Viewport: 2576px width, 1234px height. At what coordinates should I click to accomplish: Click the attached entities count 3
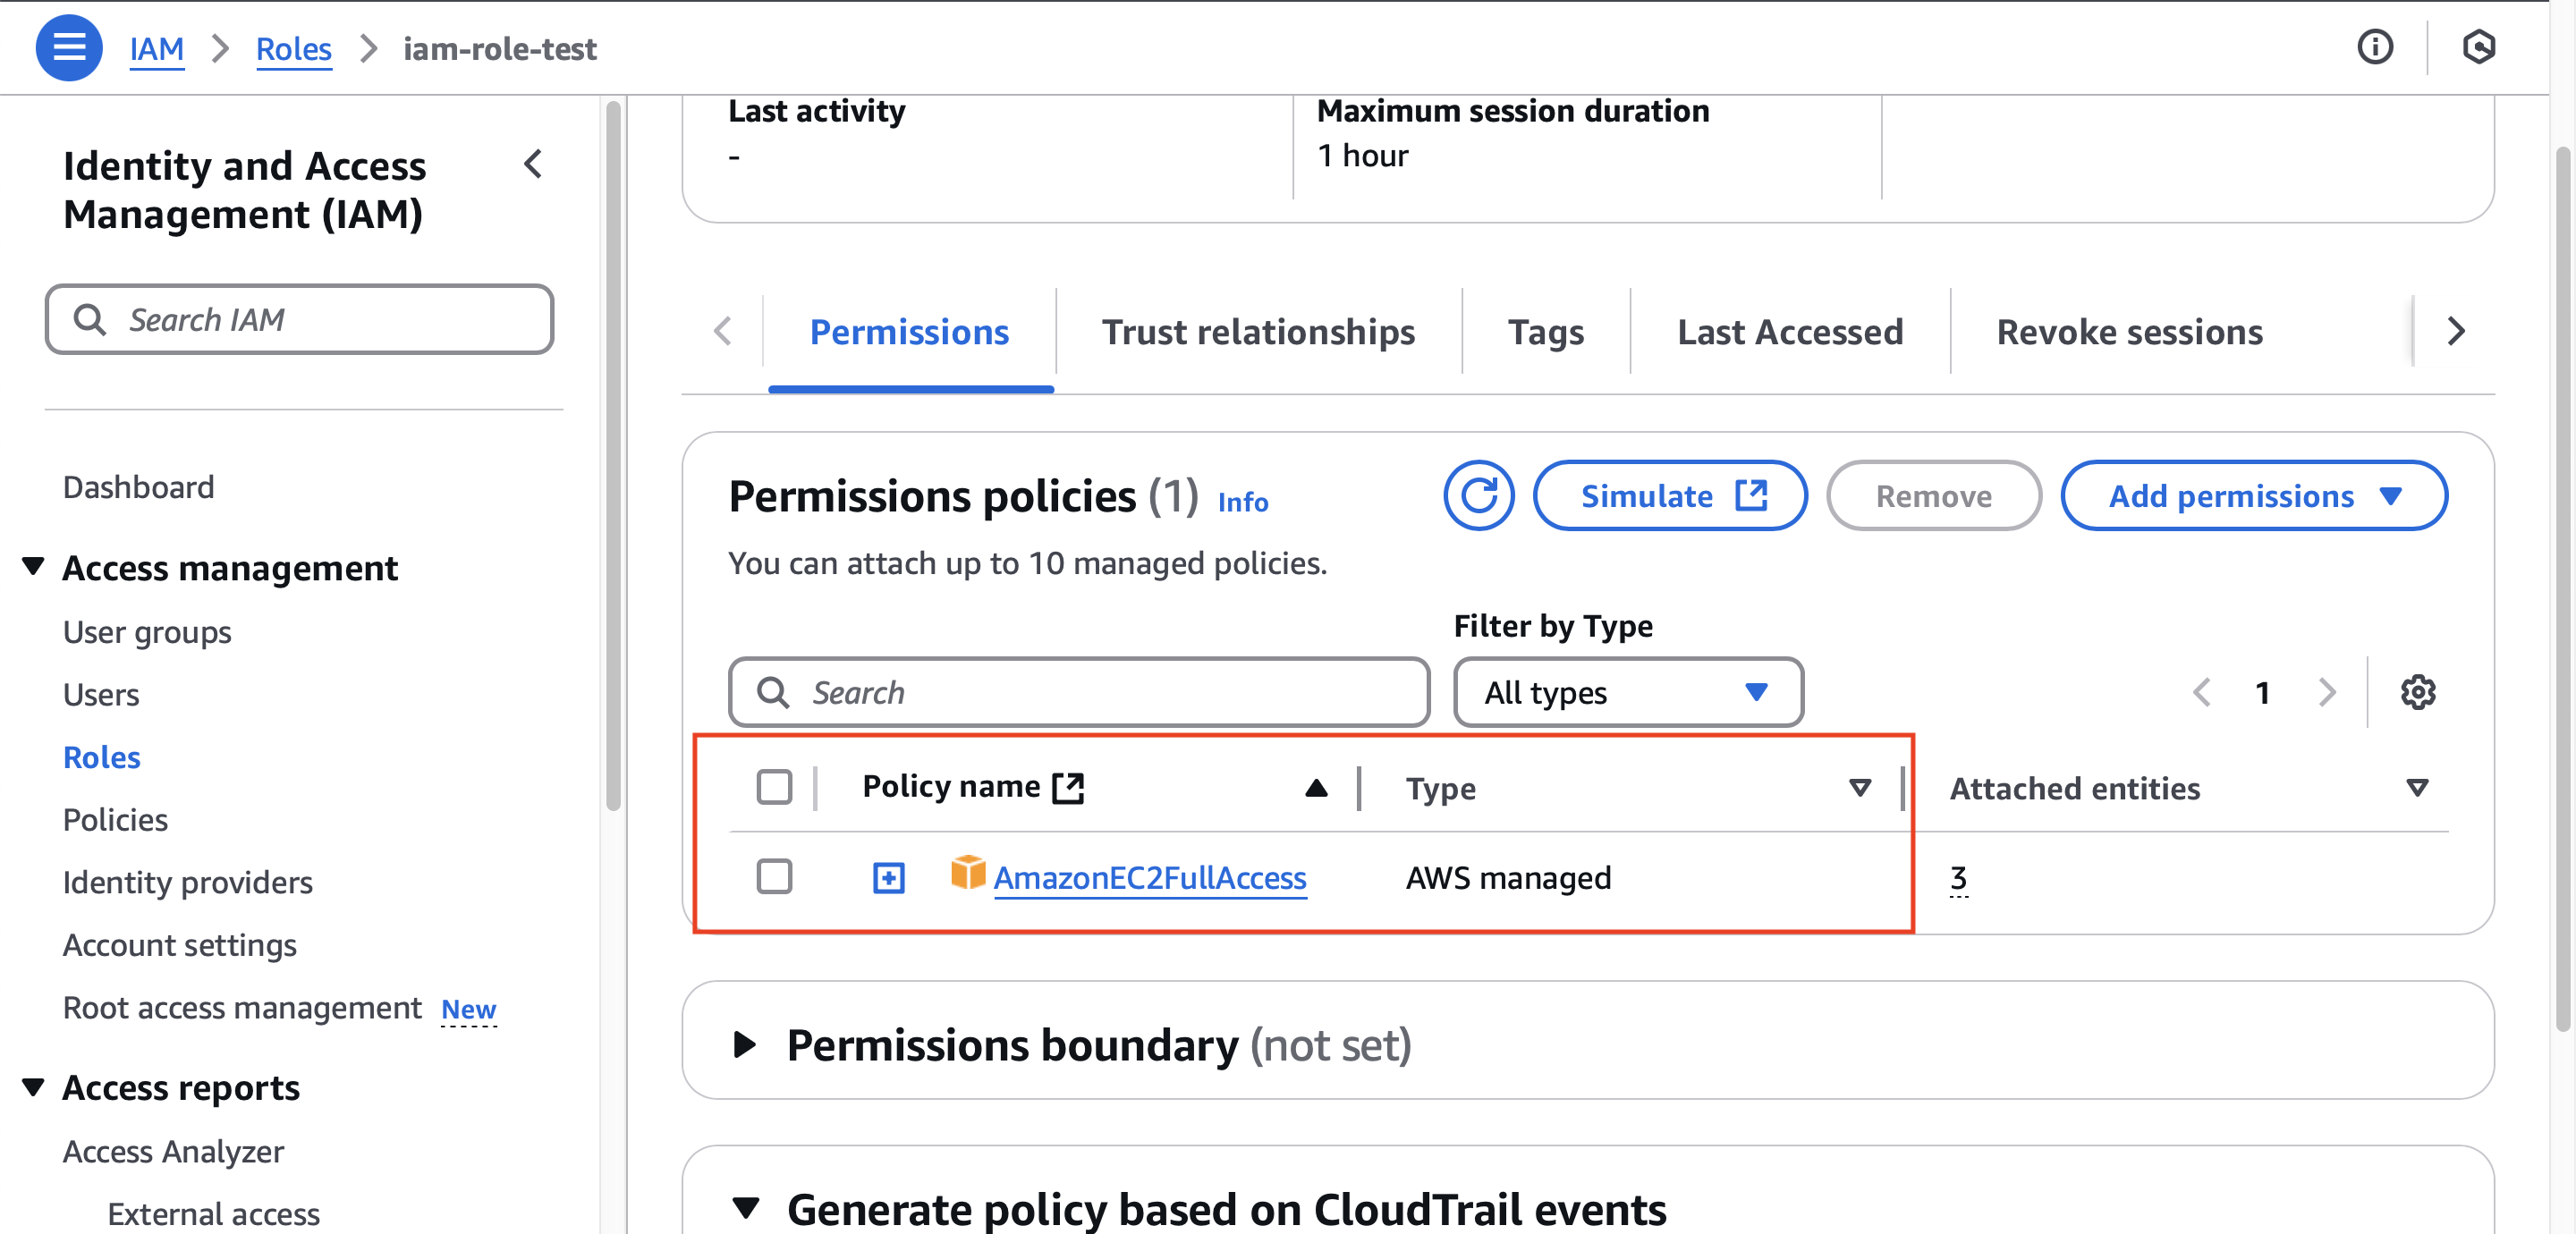pos(1958,878)
